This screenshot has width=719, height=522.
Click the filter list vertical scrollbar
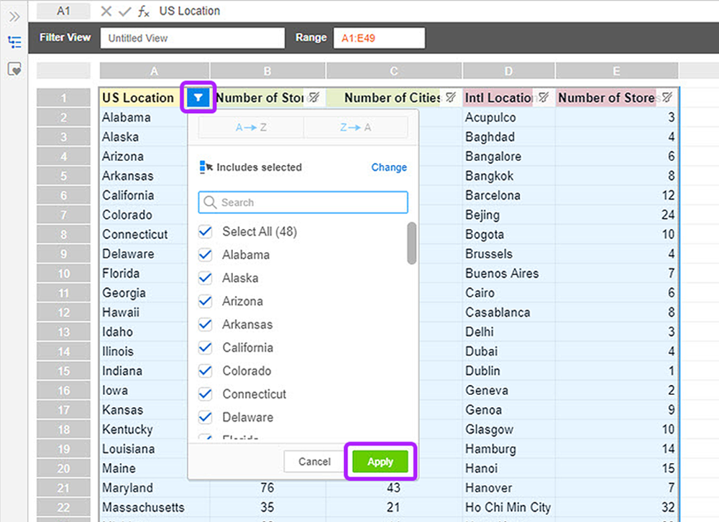pos(411,243)
